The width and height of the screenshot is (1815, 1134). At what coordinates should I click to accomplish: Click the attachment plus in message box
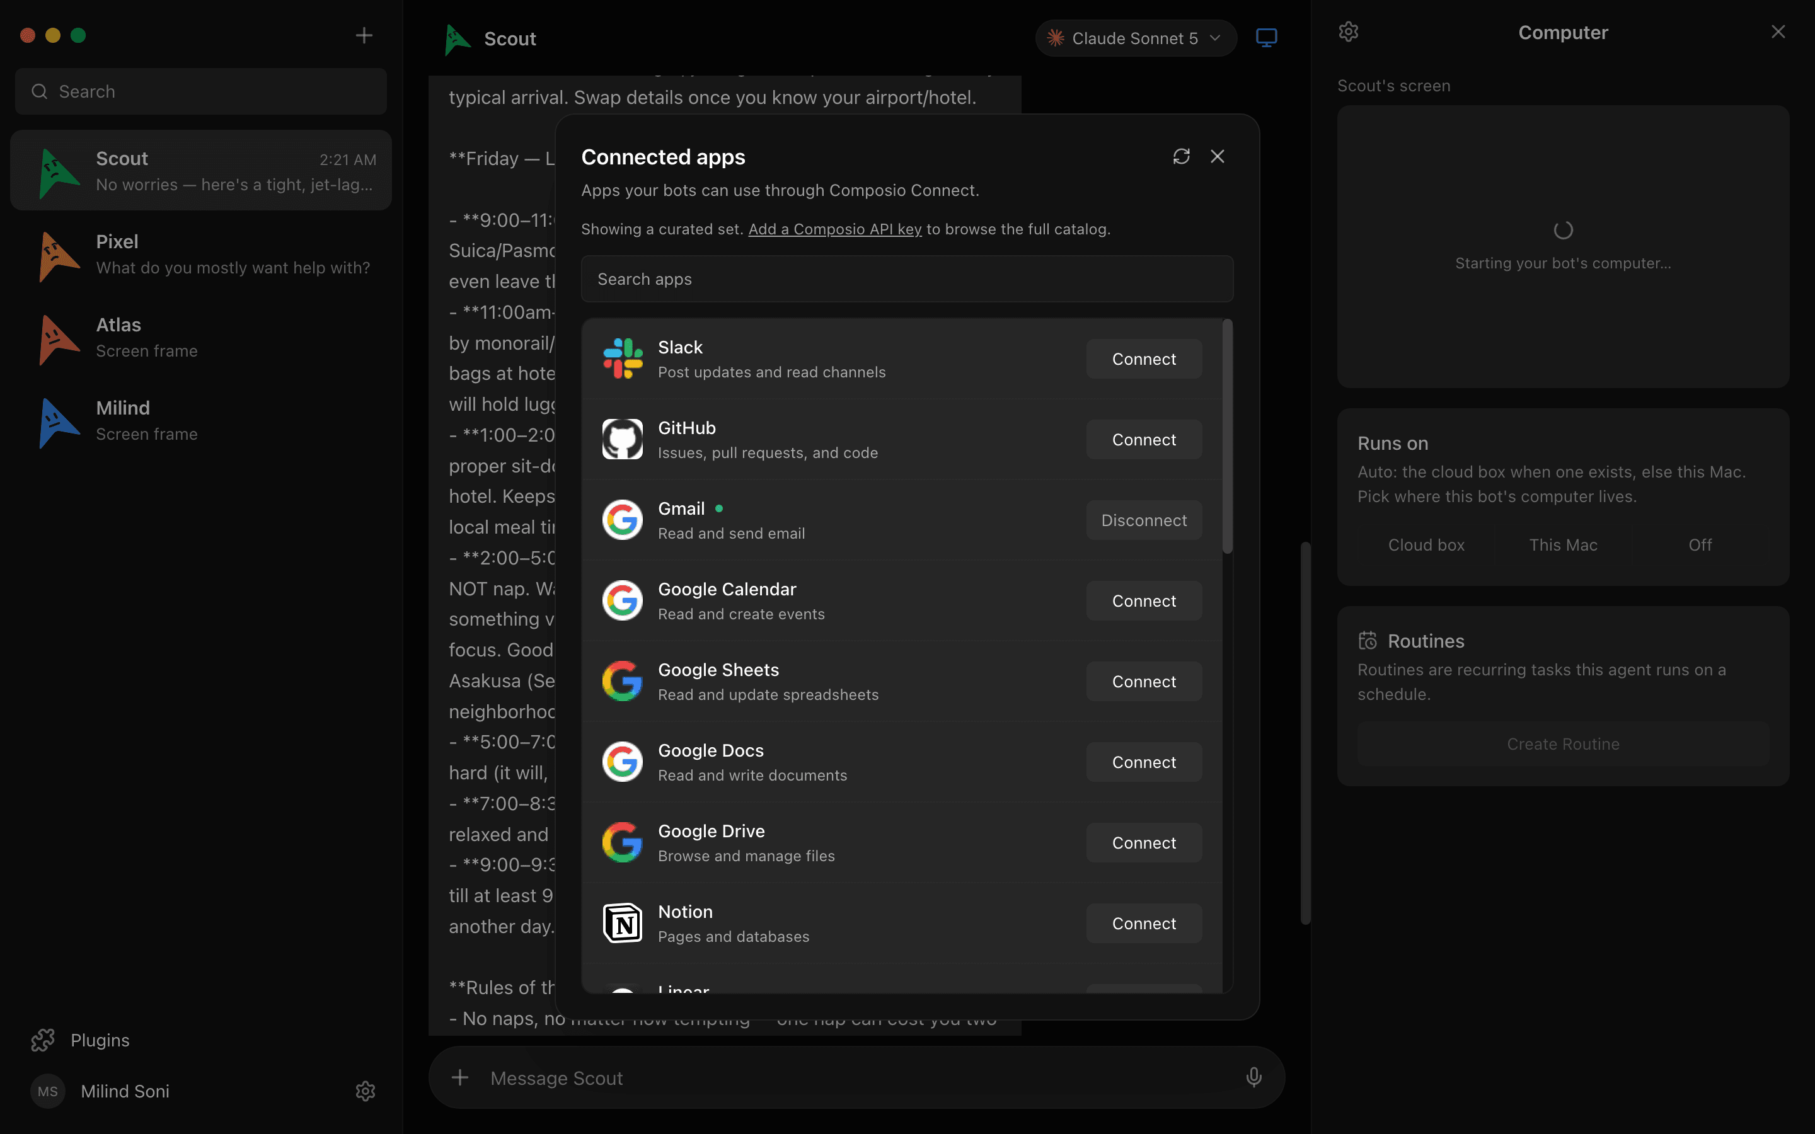tap(460, 1078)
